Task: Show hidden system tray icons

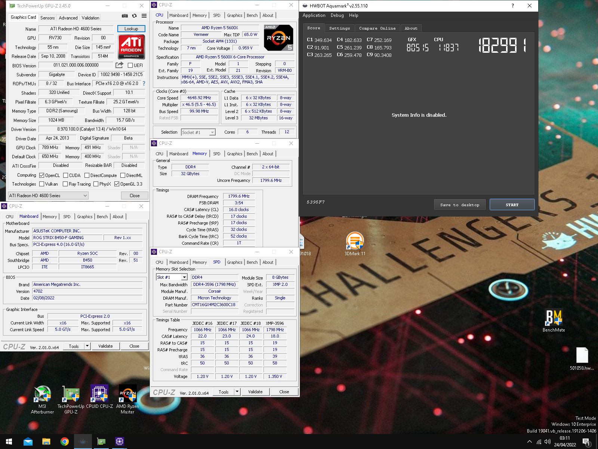Action: 530,442
